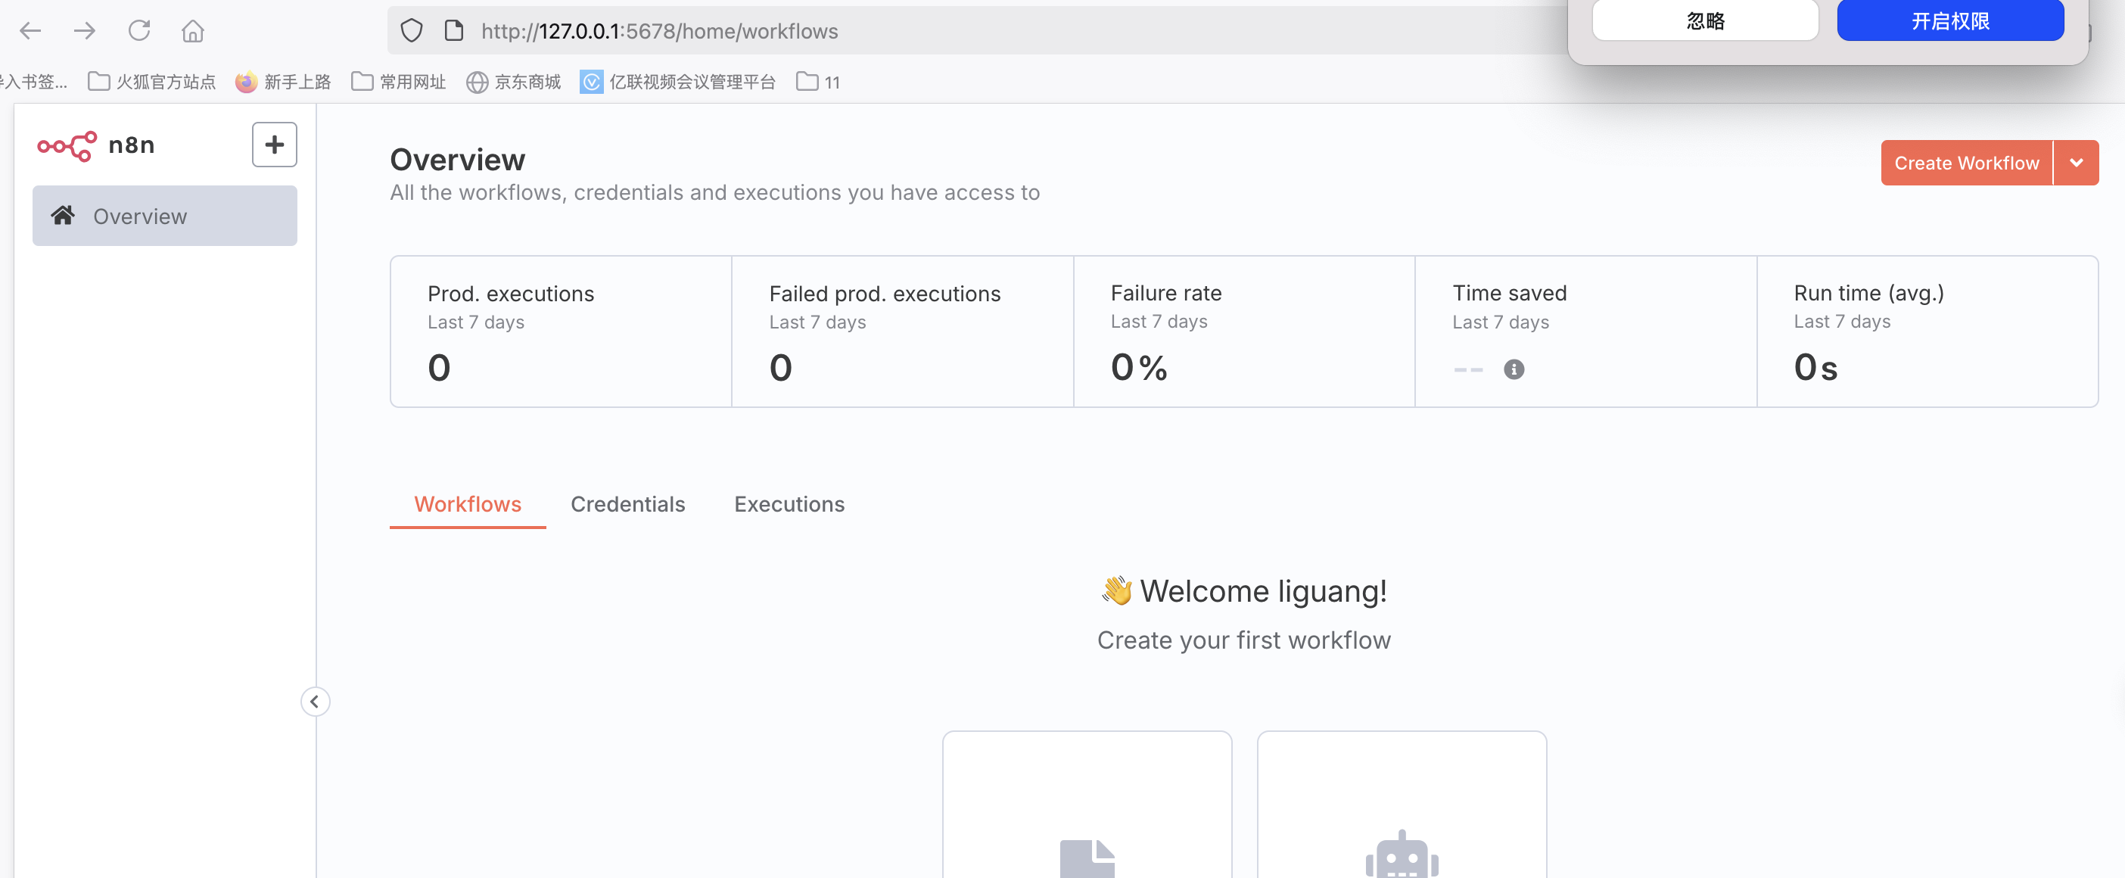Click the Firefox icon beside 新手上路
Viewport: 2125px width, 878px height.
(246, 82)
